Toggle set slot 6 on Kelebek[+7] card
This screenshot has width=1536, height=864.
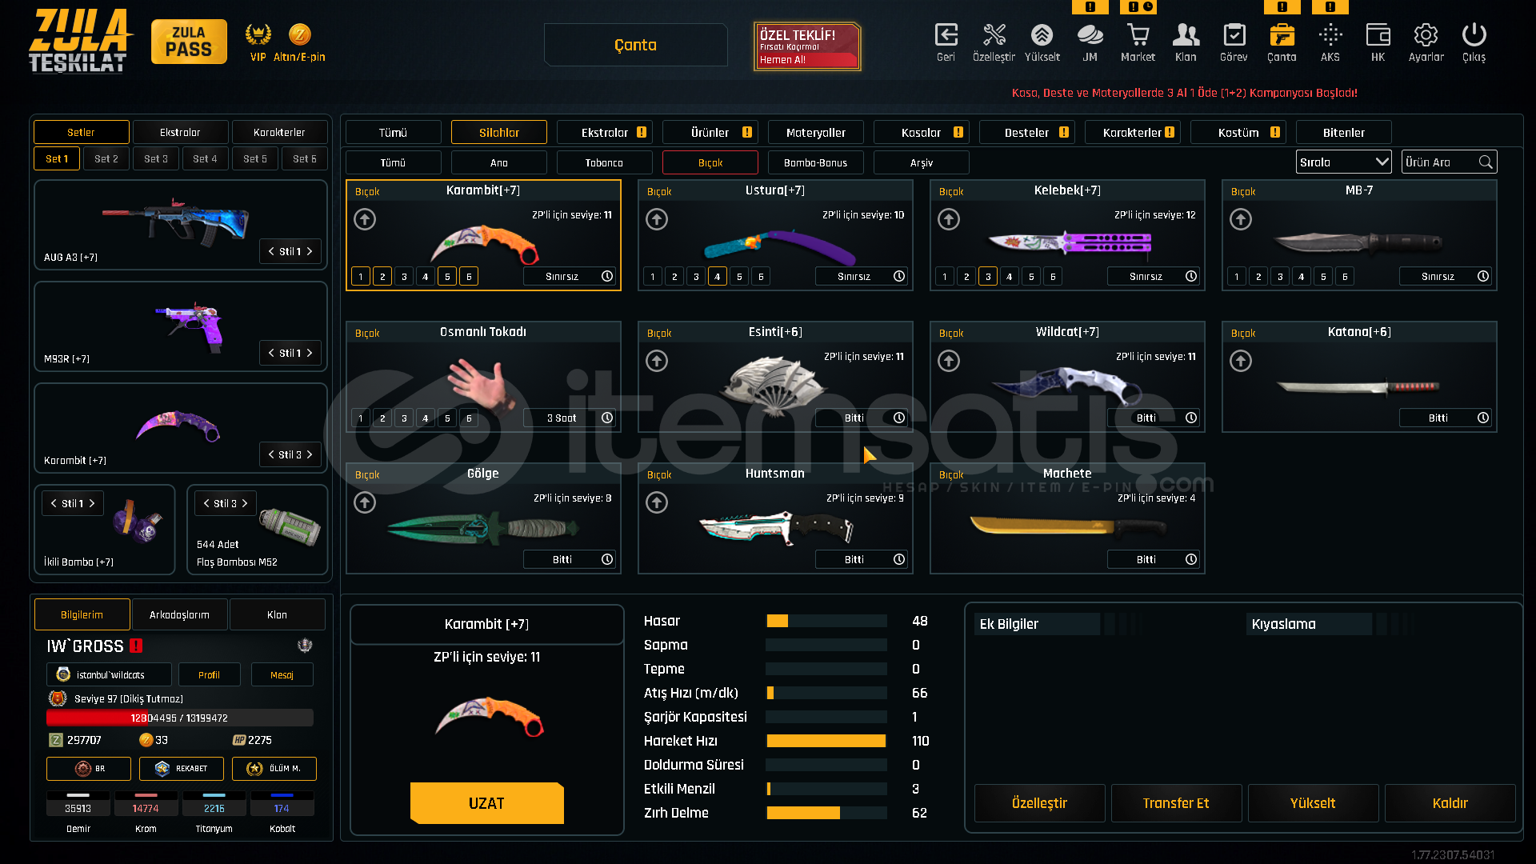click(x=1053, y=277)
